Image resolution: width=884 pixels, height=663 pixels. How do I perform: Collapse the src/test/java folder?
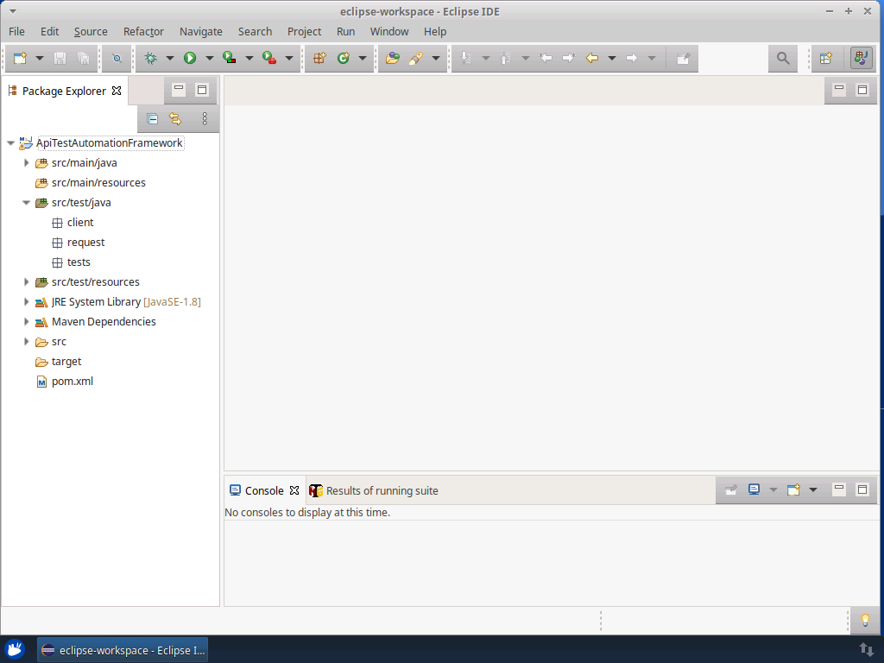click(x=26, y=202)
